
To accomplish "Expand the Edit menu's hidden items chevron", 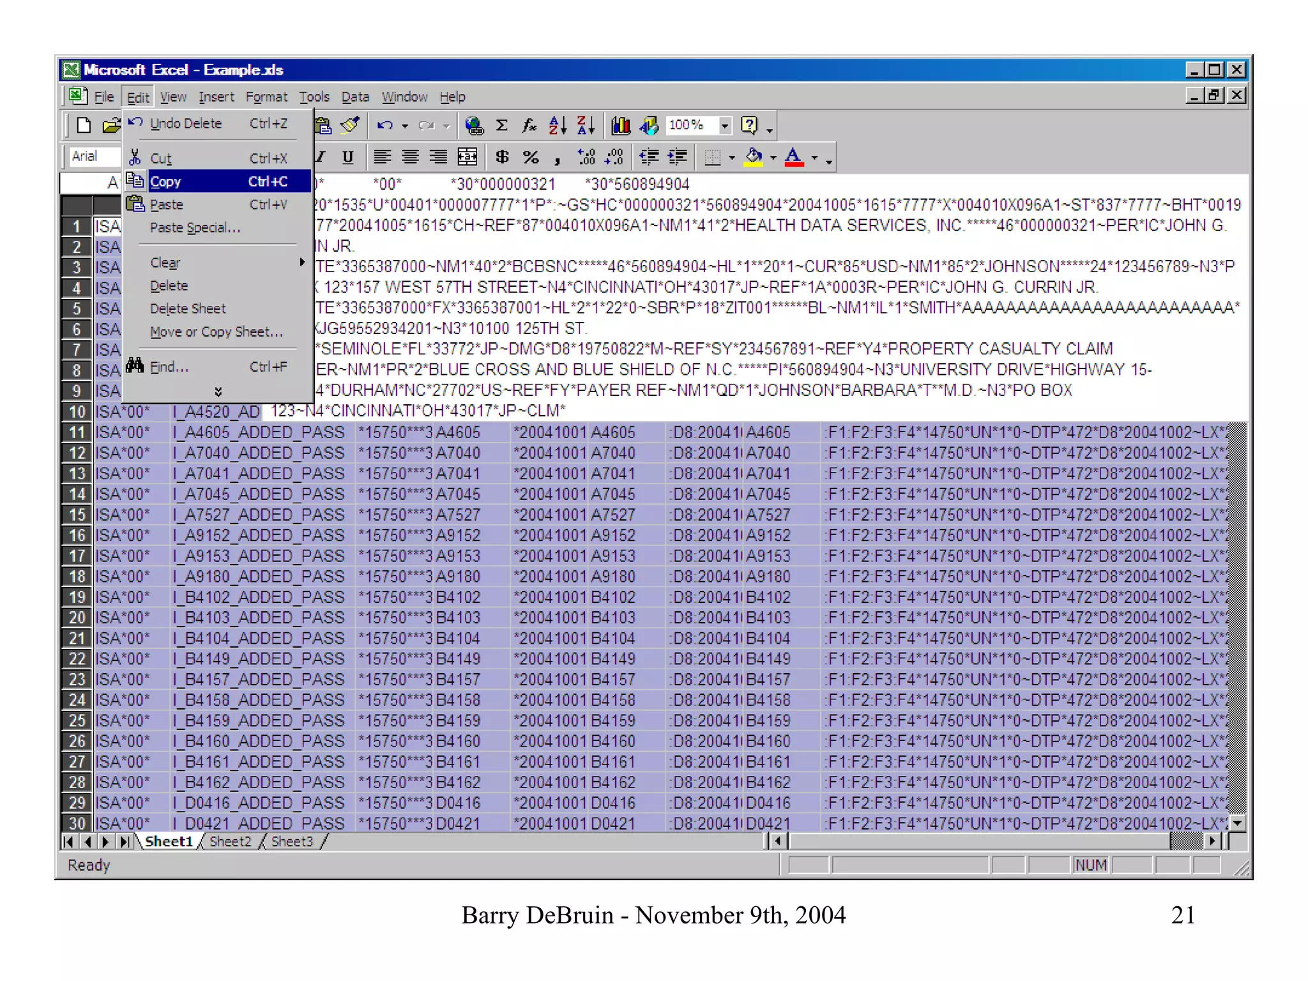I will (x=218, y=391).
